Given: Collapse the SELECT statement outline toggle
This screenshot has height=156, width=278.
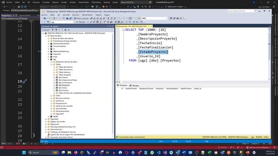Looking at the screenshot, I should pos(123,30).
